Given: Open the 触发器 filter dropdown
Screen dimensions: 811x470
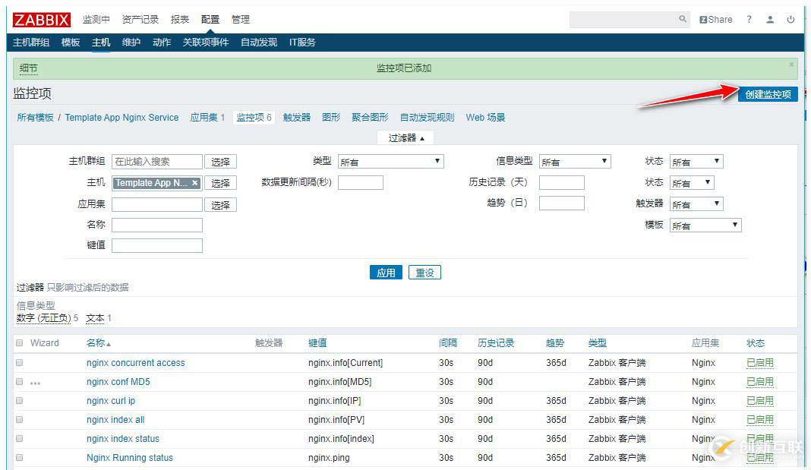Looking at the screenshot, I should (696, 203).
